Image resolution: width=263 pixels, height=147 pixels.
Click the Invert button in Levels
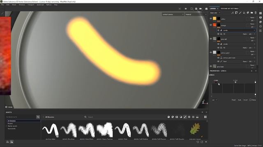pos(246,100)
